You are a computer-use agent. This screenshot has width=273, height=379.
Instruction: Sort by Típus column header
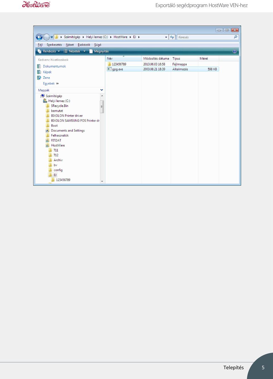(x=184, y=58)
